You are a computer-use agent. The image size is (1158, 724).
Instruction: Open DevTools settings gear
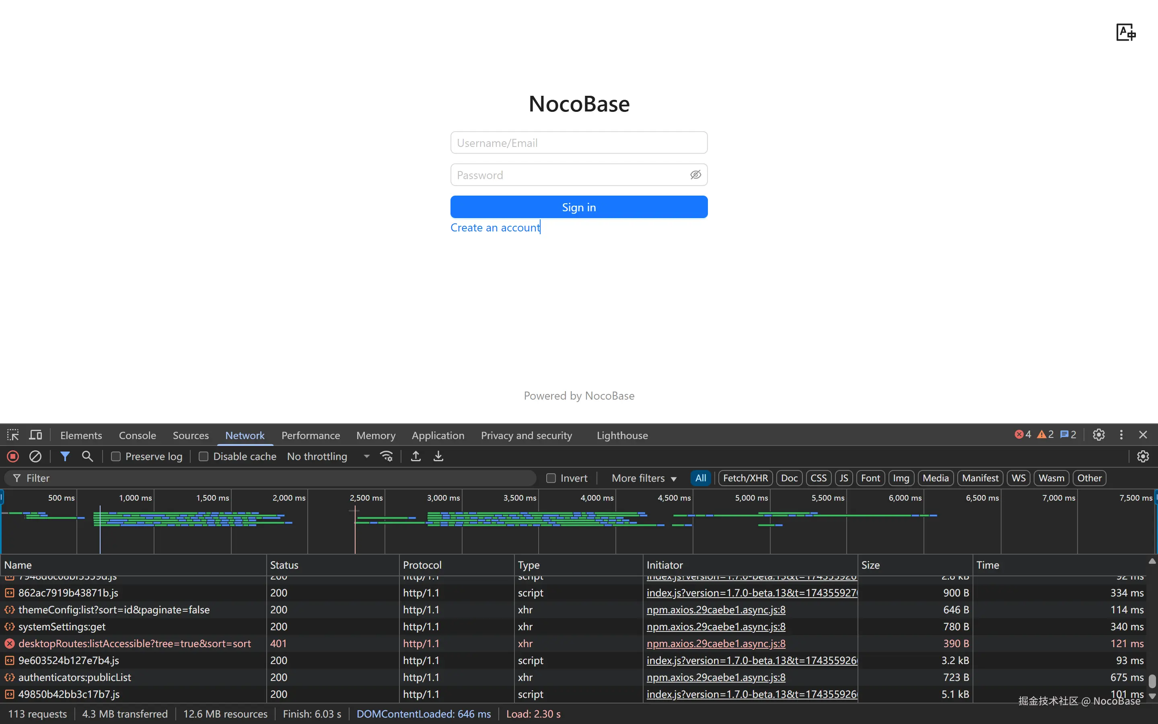(x=1098, y=435)
